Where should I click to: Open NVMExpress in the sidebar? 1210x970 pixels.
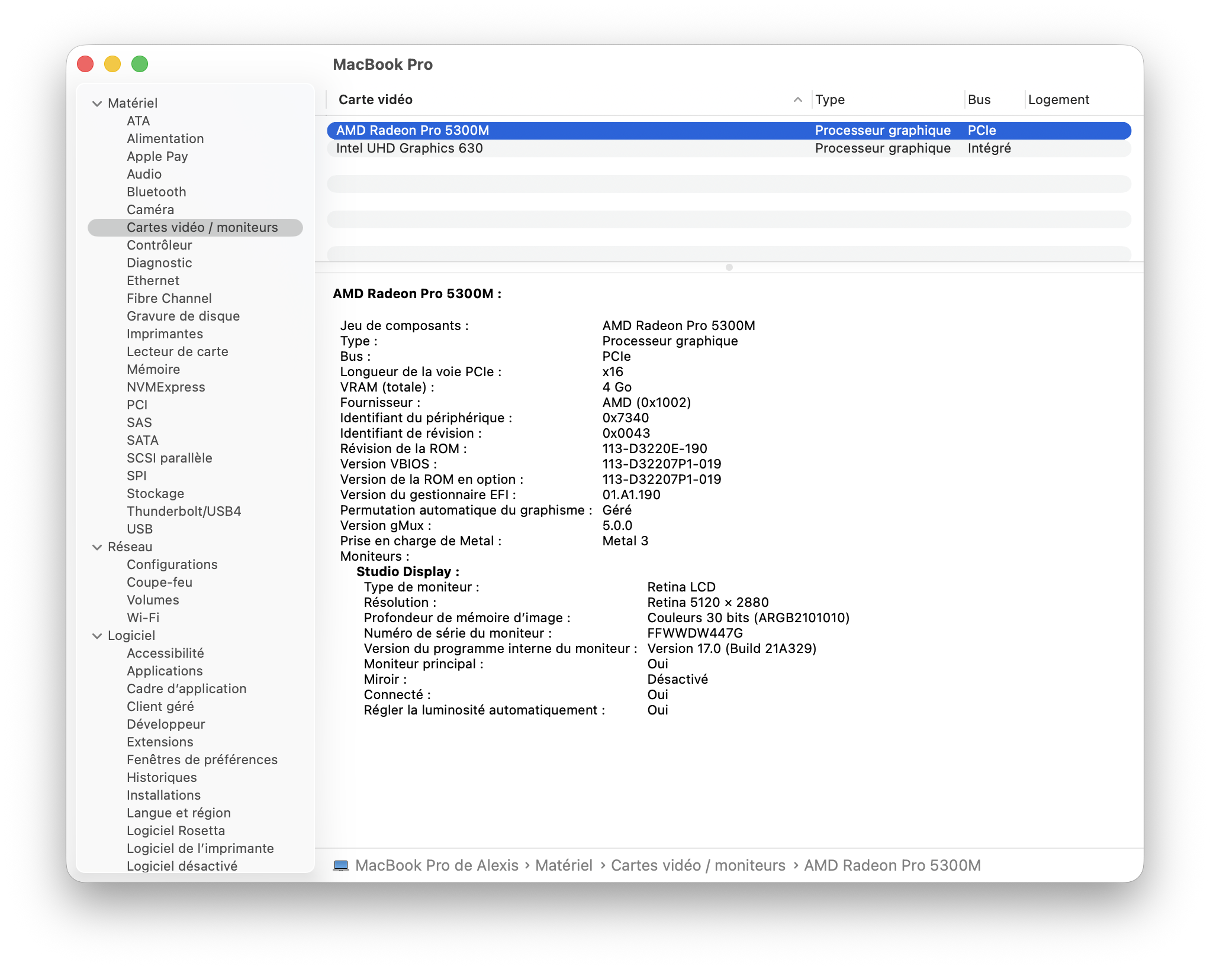click(166, 387)
